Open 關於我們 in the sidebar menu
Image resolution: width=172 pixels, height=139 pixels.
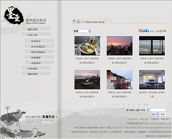36,29
